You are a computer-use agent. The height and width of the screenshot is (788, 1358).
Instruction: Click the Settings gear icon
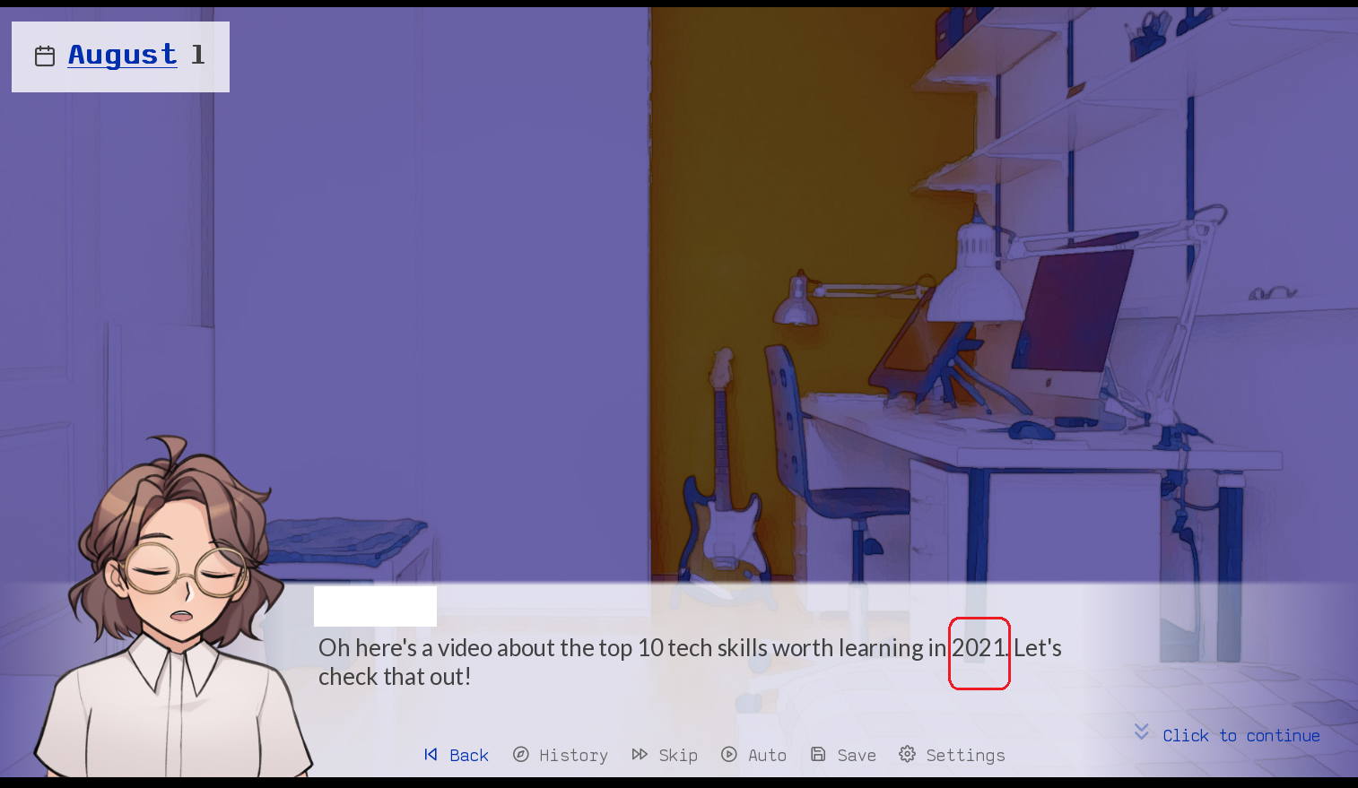coord(907,754)
